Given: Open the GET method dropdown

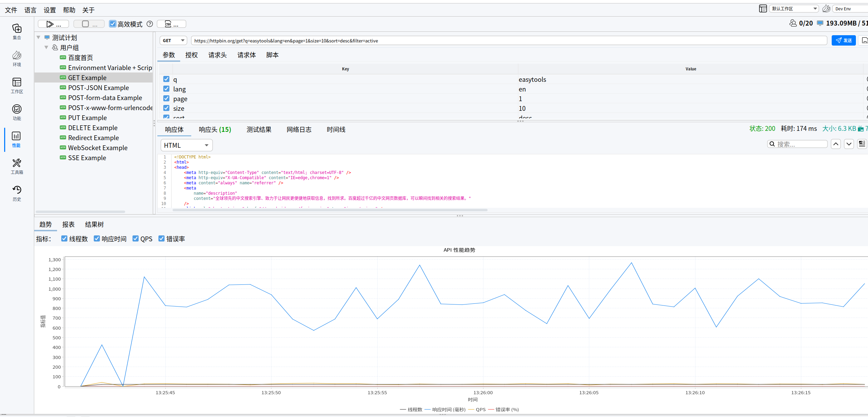Looking at the screenshot, I should coord(173,40).
